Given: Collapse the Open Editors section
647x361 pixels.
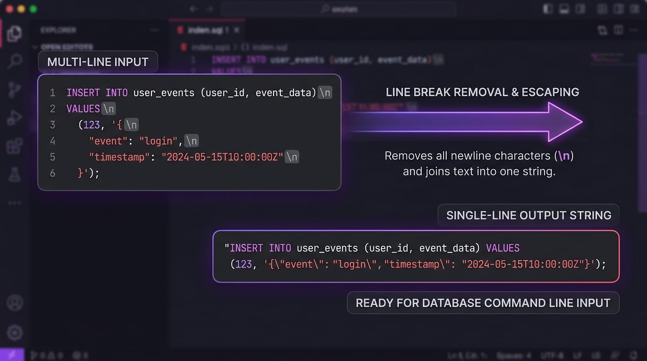Looking at the screenshot, I should point(36,47).
